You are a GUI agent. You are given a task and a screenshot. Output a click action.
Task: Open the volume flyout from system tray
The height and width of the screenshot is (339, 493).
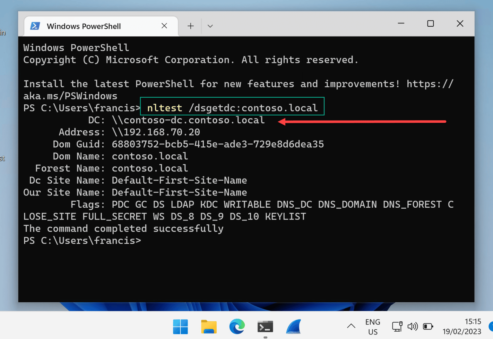412,326
